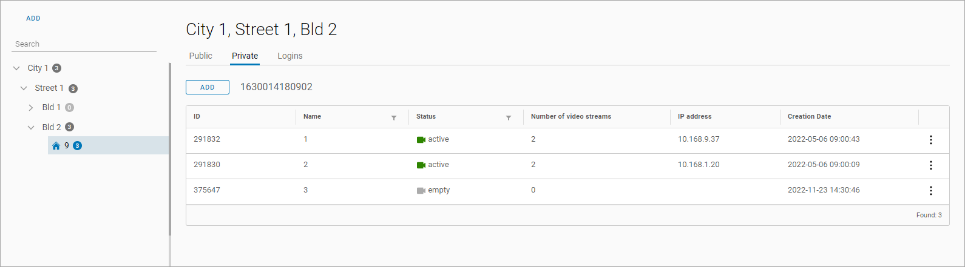Collapse the City 1 tree node
This screenshot has width=965, height=267.
click(16, 68)
